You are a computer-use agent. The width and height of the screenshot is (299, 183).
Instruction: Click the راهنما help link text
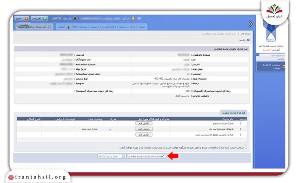click(x=243, y=40)
